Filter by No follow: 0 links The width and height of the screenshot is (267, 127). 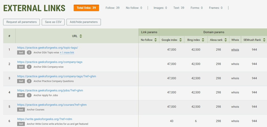click(x=134, y=8)
